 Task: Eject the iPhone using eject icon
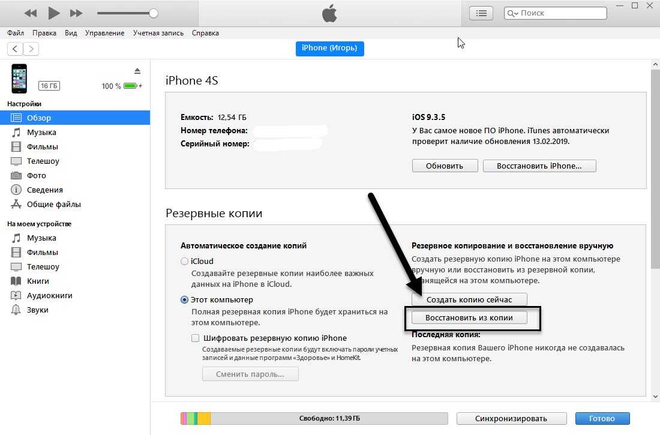click(137, 71)
